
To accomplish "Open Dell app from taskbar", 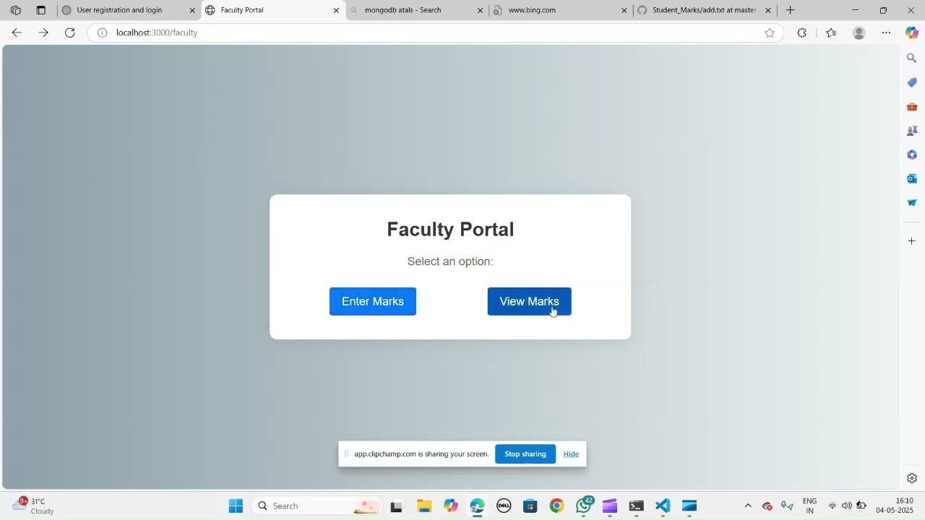I will coord(504,506).
